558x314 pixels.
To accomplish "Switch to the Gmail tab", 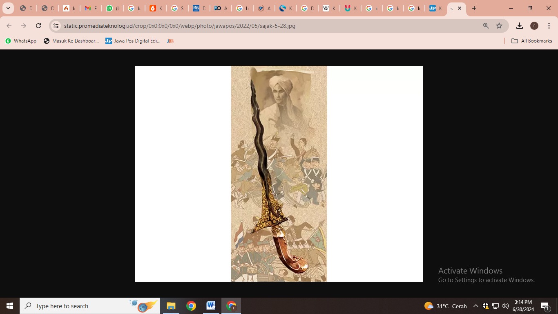I will pyautogui.click(x=90, y=8).
